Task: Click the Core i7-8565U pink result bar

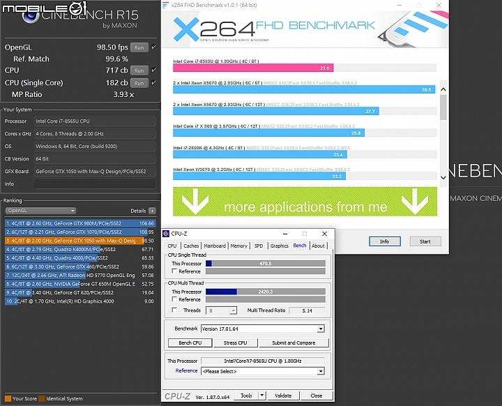Action: click(253, 68)
